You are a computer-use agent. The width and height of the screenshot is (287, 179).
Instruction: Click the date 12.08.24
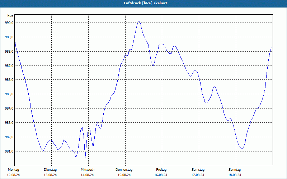coord(13,175)
